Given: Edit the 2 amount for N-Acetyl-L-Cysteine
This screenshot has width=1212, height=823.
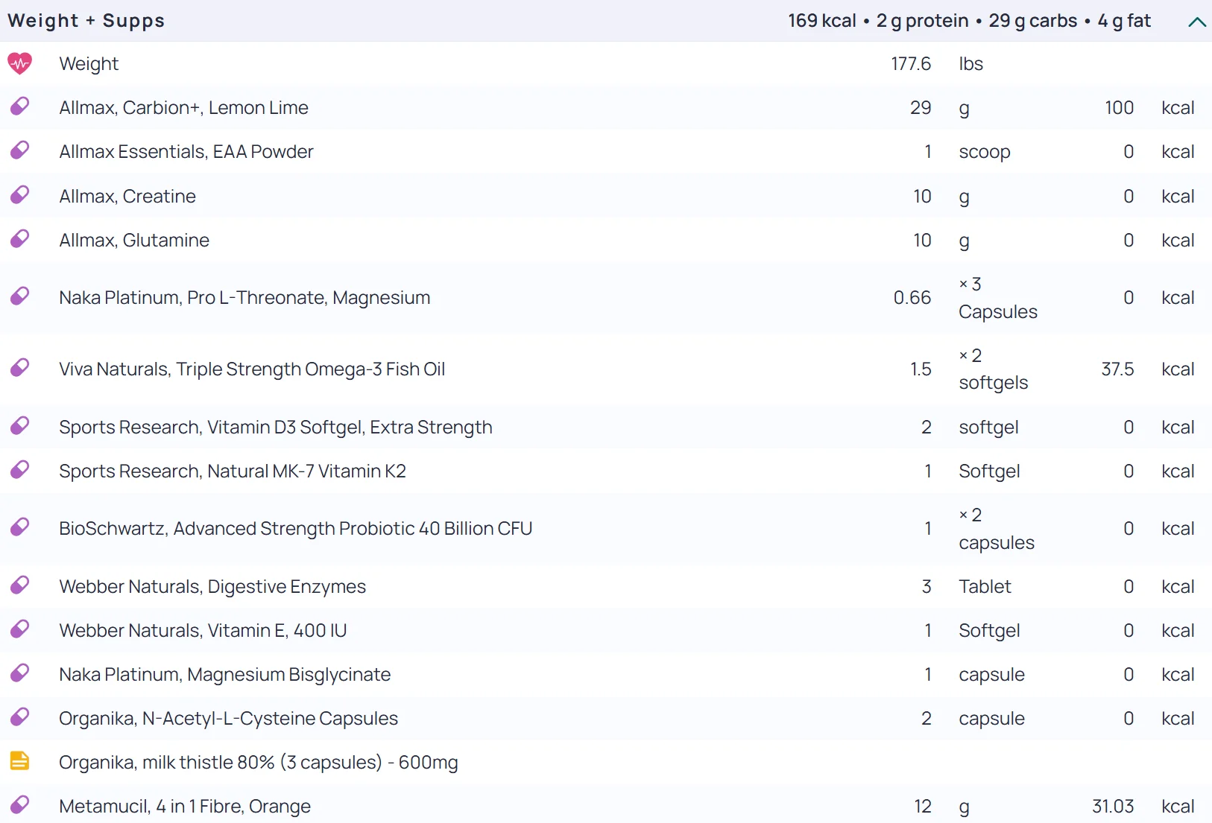Looking at the screenshot, I should coord(927,719).
